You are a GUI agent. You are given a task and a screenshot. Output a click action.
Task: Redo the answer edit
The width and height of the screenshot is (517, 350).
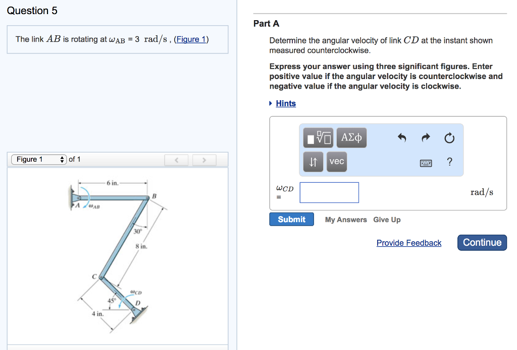[425, 137]
